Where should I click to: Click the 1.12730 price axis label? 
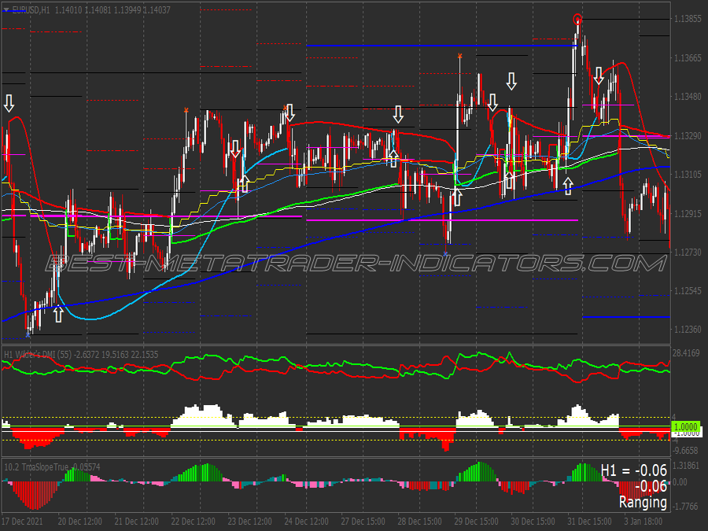[688, 252]
